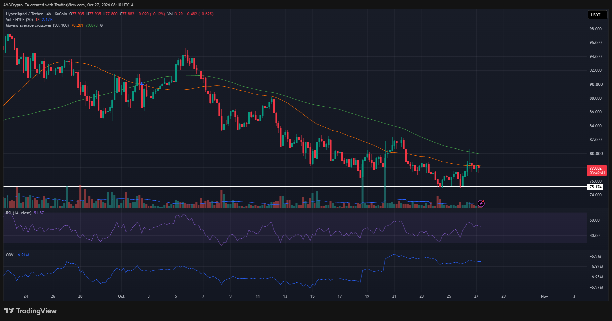Image resolution: width=612 pixels, height=321 pixels.
Task: Click the Nov label on time axis
Action: (x=544, y=296)
